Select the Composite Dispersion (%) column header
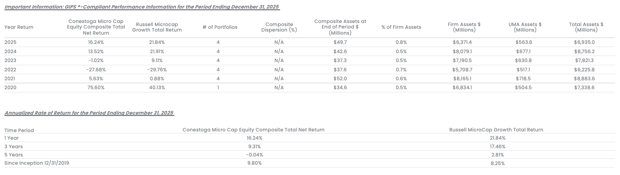This screenshot has width=620, height=175. pyautogui.click(x=279, y=27)
